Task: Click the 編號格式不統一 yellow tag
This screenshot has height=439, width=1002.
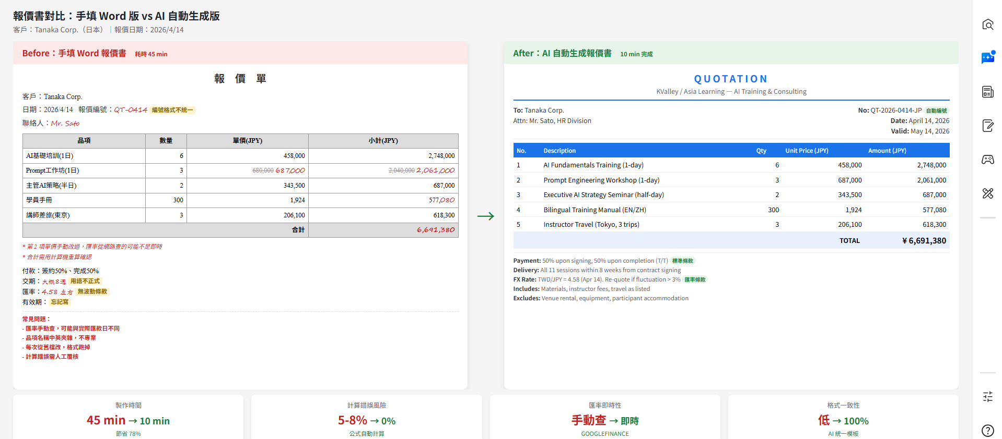Action: [172, 110]
